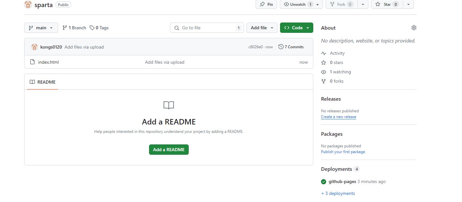Screen dimensions: 462x202
Task: Open commit hash c8026e0
Action: pos(256,47)
